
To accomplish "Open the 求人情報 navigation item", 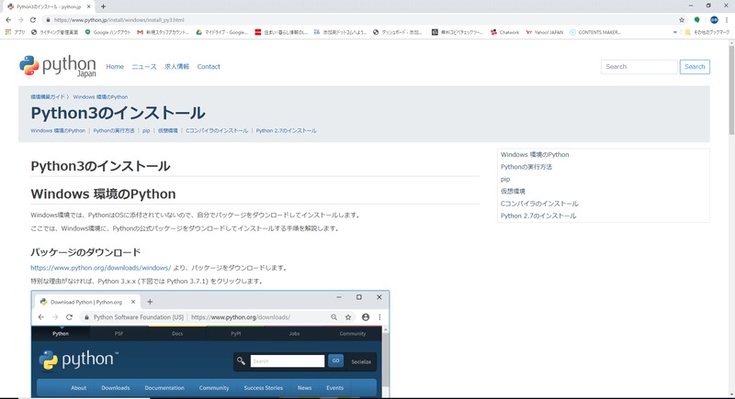I will click(176, 66).
